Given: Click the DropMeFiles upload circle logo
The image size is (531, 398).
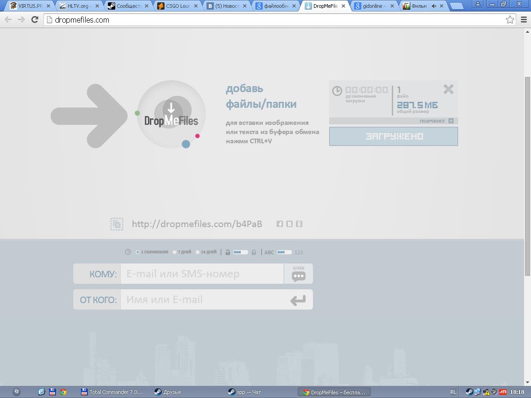Looking at the screenshot, I should coord(171,114).
